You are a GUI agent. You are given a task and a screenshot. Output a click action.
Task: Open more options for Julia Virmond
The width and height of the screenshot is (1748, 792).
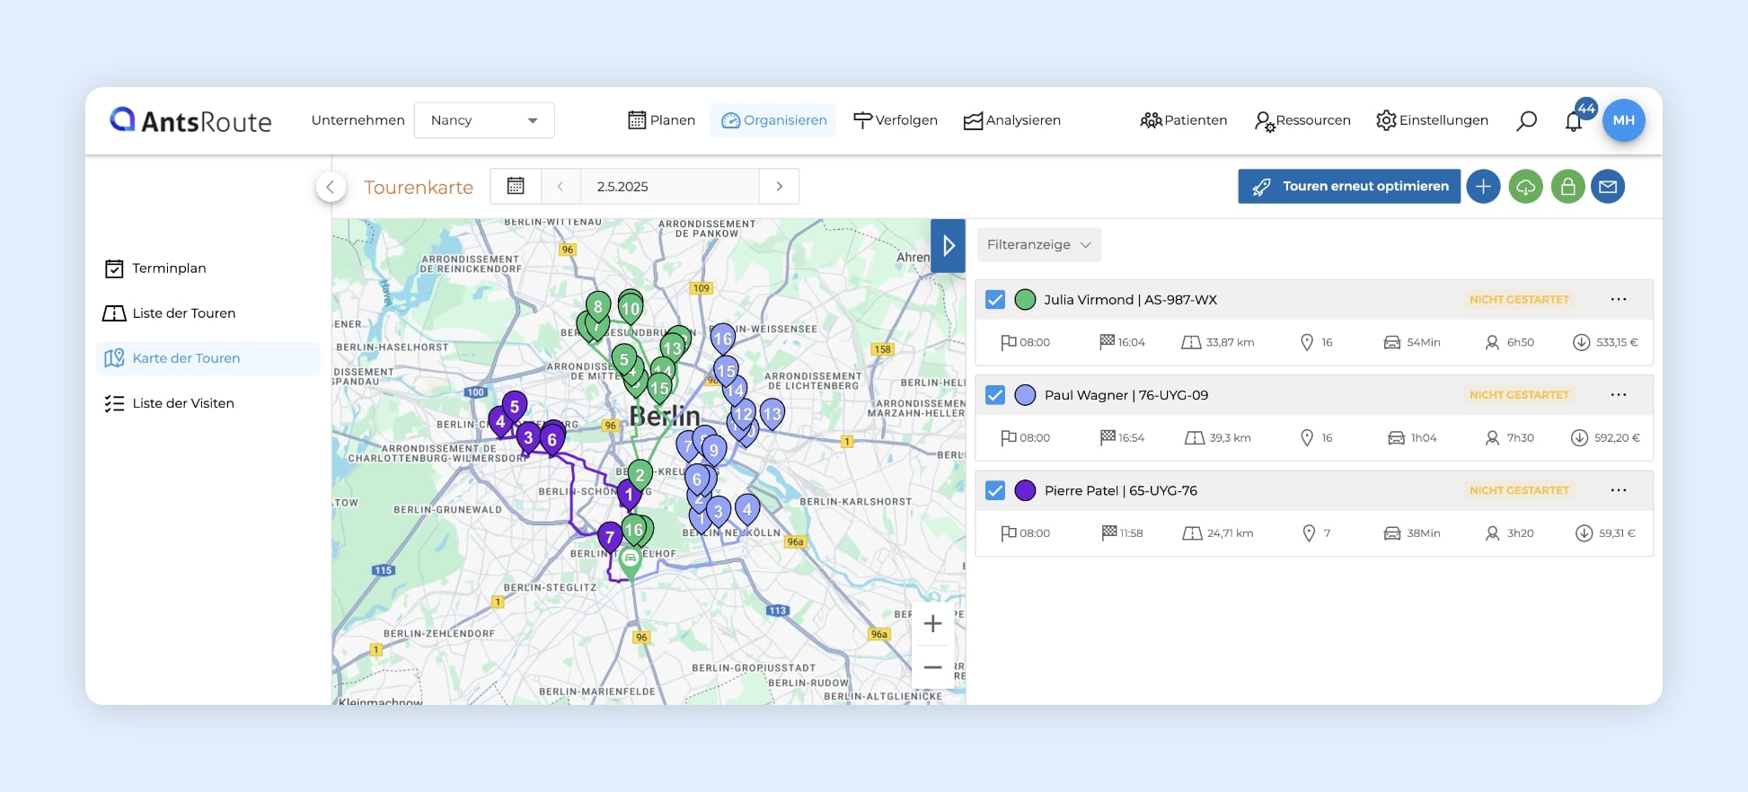coord(1618,300)
